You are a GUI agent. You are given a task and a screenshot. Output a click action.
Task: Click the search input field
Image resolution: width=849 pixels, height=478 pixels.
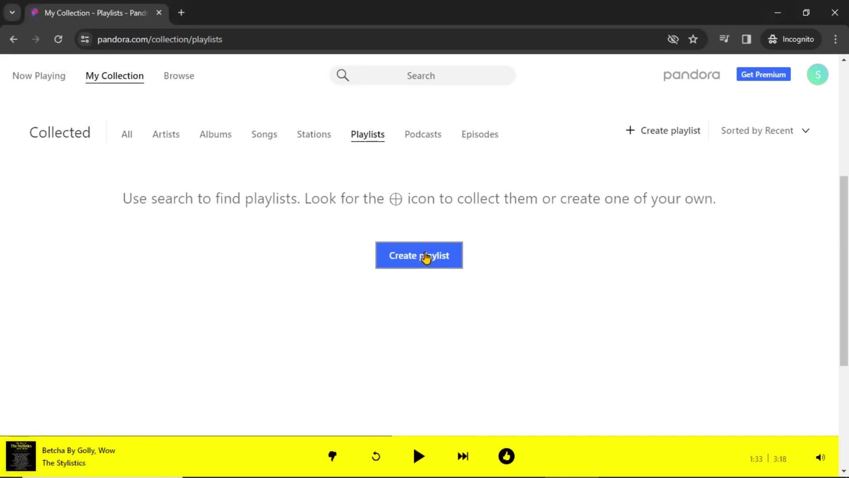click(424, 75)
